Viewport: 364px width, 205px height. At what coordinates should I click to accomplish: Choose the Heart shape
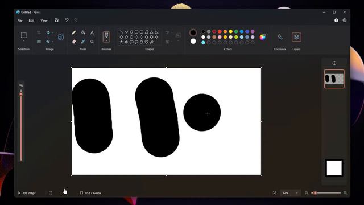(x=147, y=42)
